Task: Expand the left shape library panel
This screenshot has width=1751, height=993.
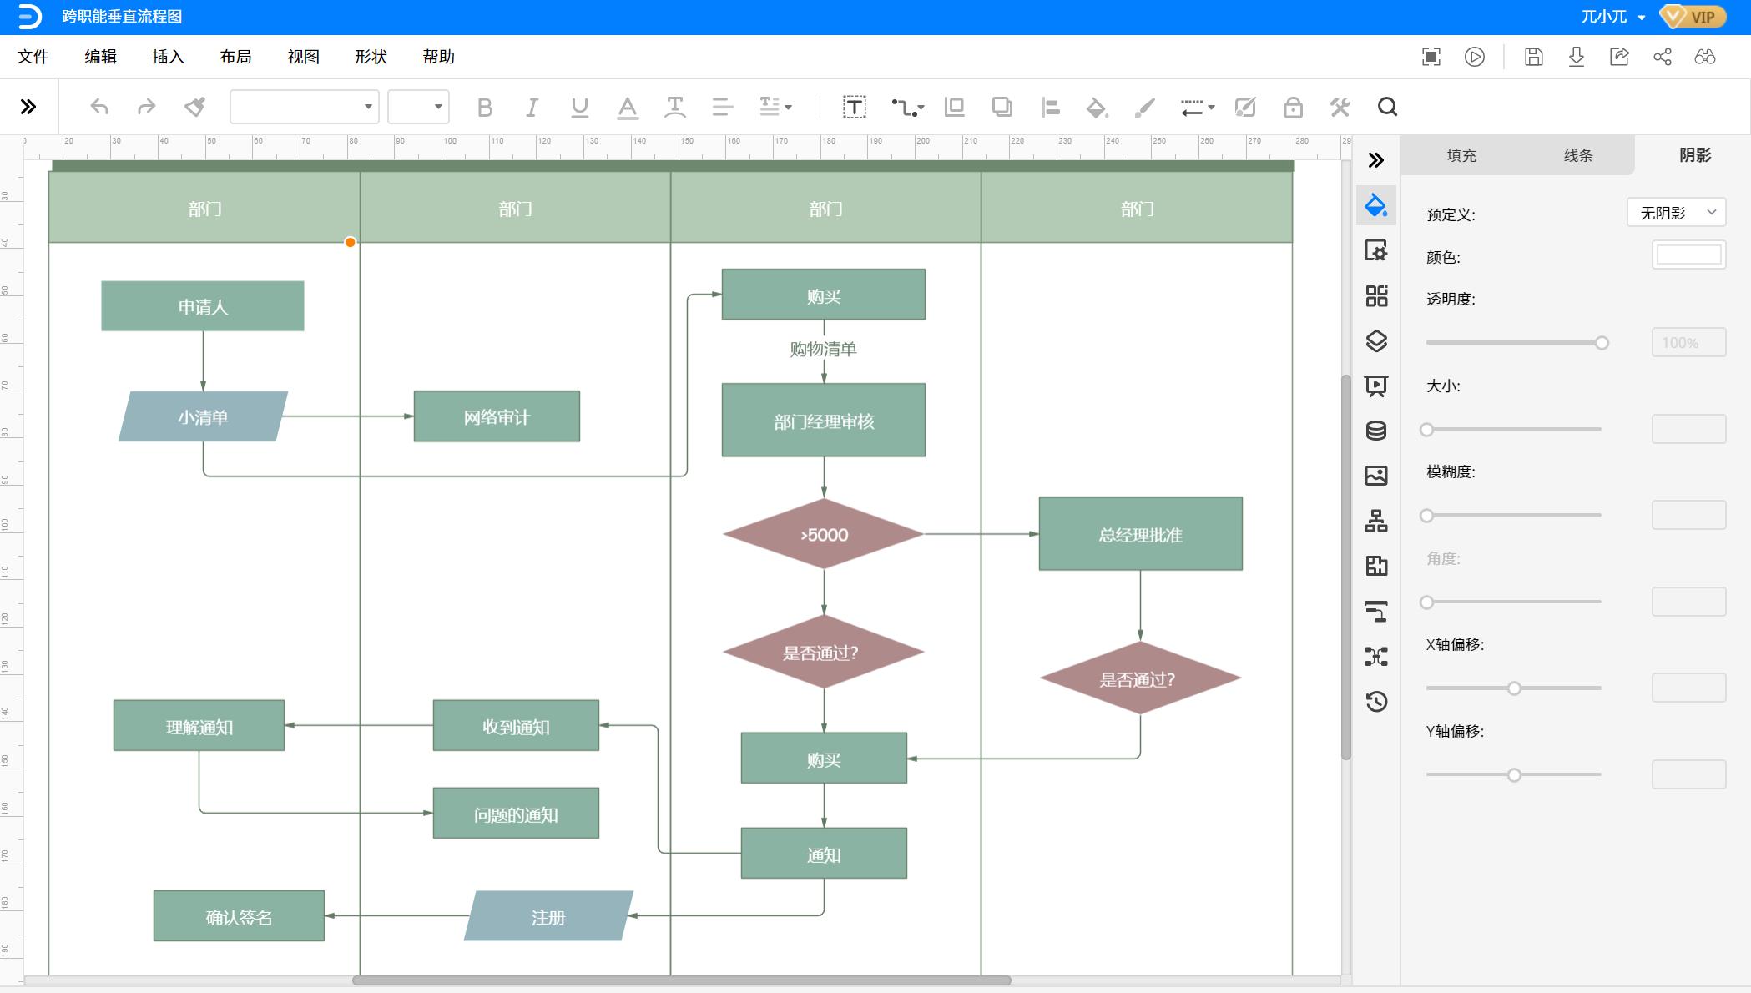Action: 28,107
